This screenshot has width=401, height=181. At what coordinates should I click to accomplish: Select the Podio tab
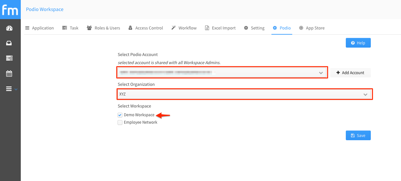tap(282, 28)
